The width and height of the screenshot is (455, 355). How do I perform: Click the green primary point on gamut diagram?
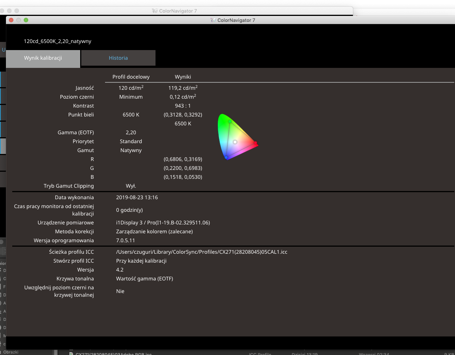click(x=230, y=121)
